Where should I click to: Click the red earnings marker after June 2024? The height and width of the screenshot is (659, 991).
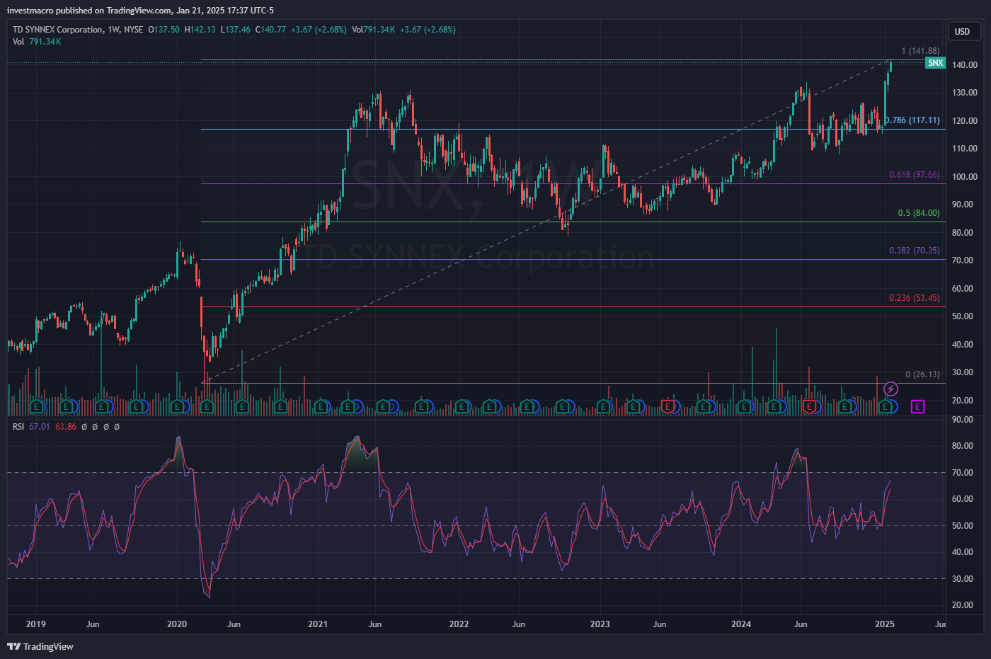809,406
